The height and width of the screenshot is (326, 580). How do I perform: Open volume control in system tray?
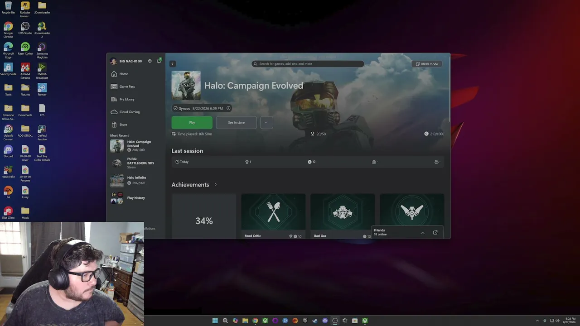tap(557, 321)
